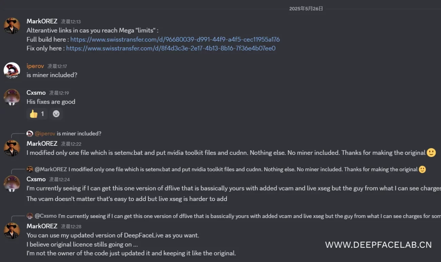Screen dimensions: 441x262
Task: Click iperov's avatar picture
Action: pyautogui.click(x=12, y=70)
